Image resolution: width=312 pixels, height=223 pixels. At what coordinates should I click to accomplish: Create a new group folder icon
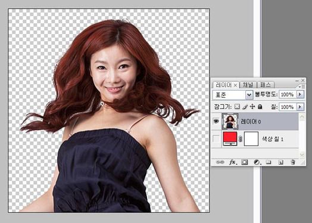tap(269, 162)
